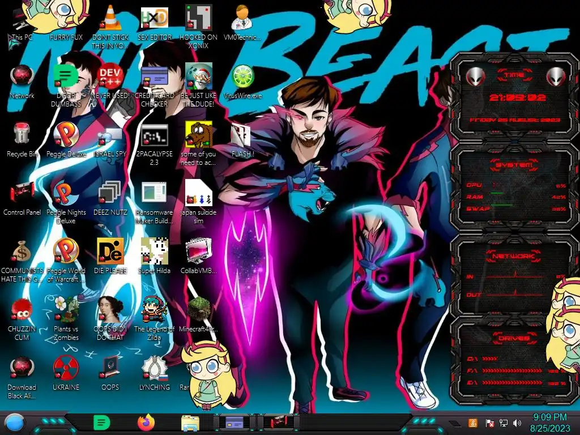Open japan suicide sim icon
Viewport: 580px width, 435px height.
[199, 193]
